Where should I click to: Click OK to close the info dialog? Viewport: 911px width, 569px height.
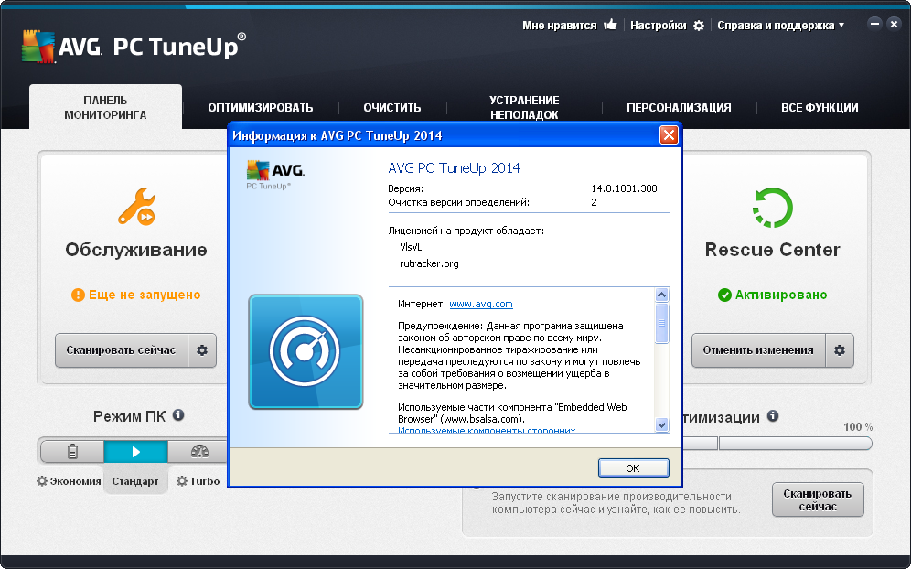tap(633, 467)
